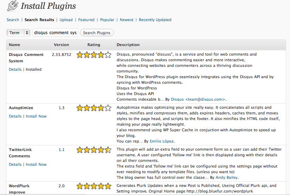Click the Install Plugins page heading
290x195 pixels.
(48, 6)
